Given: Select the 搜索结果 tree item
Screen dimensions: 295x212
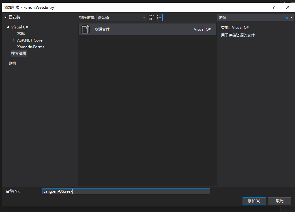Looking at the screenshot, I should 19,53.
